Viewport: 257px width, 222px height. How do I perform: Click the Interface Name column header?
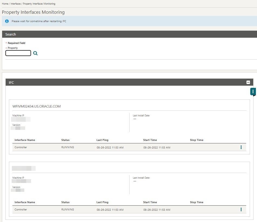[25, 140]
